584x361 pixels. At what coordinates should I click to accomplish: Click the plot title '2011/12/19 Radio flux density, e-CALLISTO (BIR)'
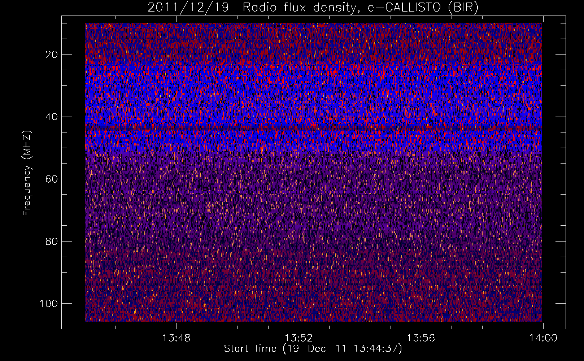point(313,8)
